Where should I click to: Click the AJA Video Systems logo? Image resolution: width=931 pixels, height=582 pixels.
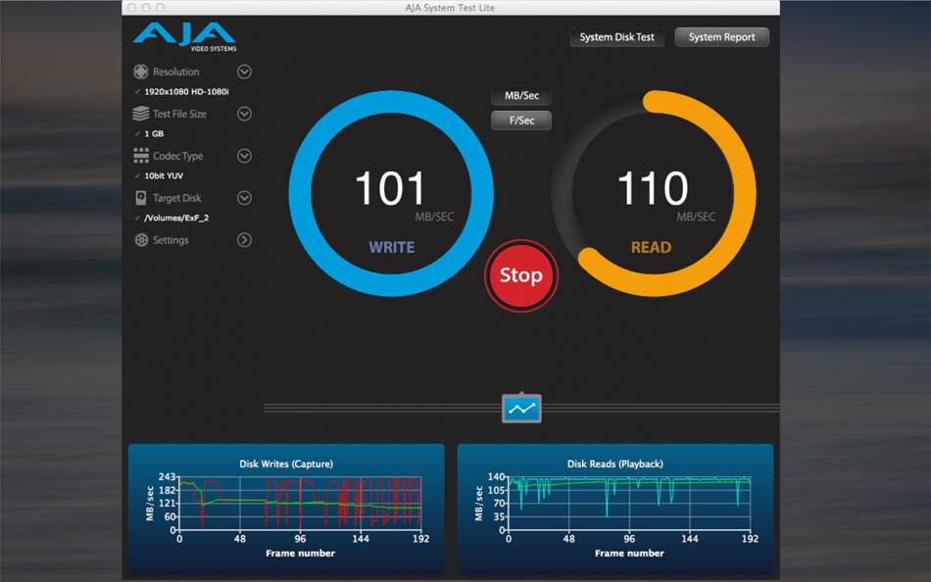coord(184,37)
